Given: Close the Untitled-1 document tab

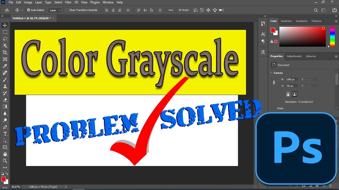Looking at the screenshot, I should [53, 18].
